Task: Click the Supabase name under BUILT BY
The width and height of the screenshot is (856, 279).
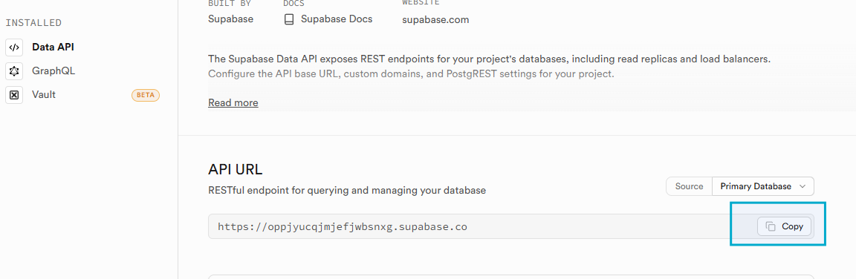Action: point(230,19)
